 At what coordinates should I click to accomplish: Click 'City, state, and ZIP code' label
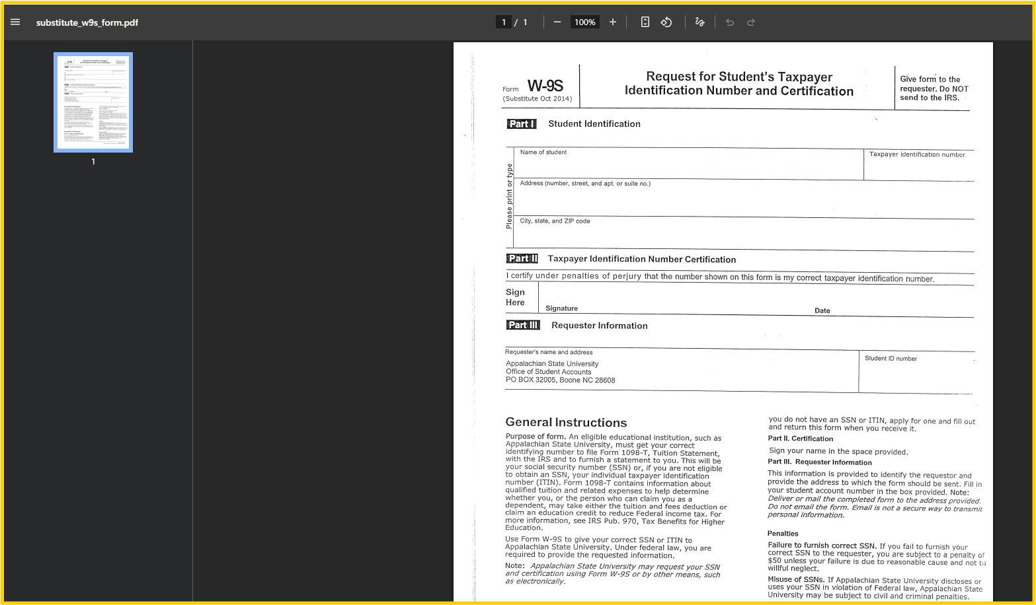[555, 221]
